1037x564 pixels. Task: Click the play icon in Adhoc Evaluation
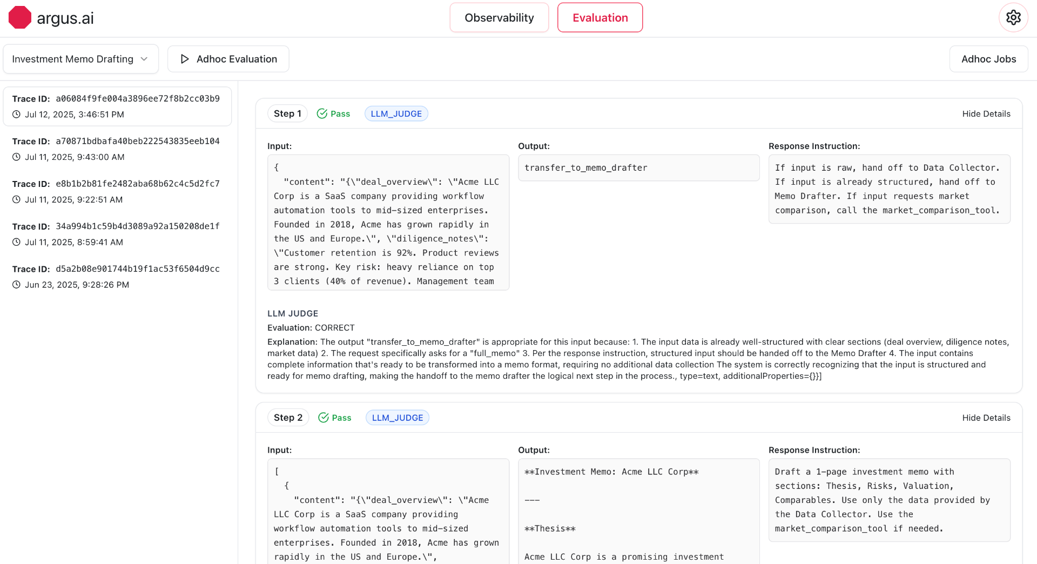[185, 59]
